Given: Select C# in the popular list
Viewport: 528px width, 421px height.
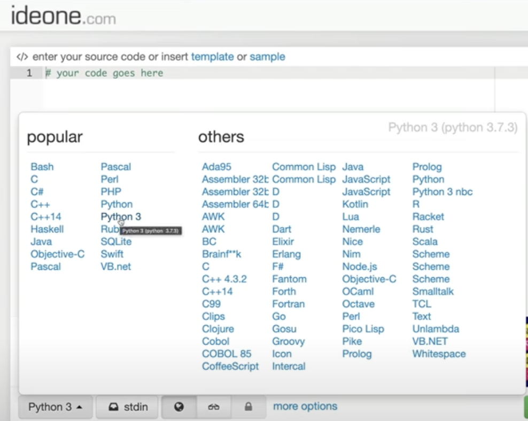Looking at the screenshot, I should [x=37, y=191].
